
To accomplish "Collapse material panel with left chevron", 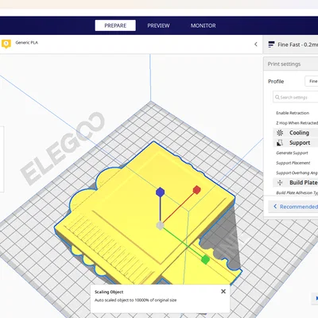I will coord(256,45).
